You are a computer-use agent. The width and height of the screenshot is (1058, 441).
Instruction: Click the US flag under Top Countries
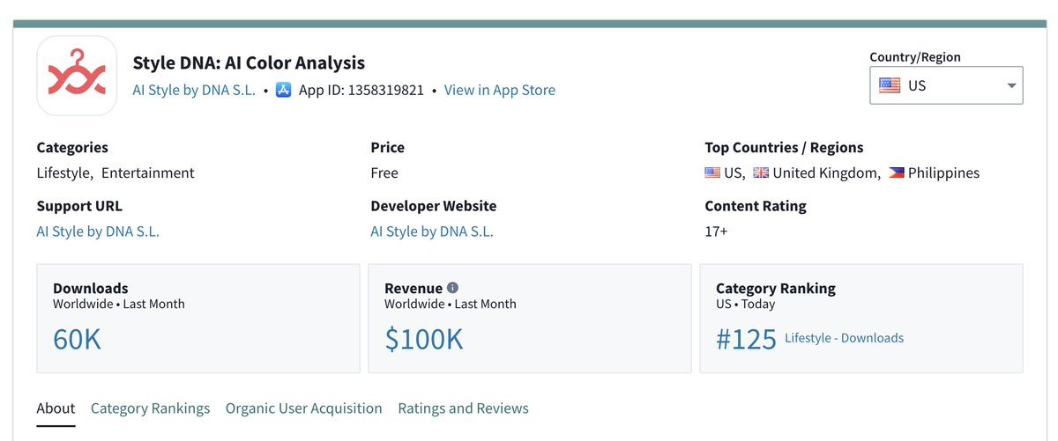tap(712, 173)
